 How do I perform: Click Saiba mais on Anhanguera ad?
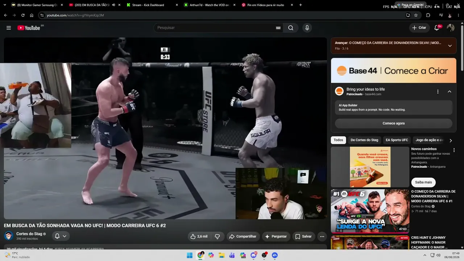pyautogui.click(x=423, y=182)
